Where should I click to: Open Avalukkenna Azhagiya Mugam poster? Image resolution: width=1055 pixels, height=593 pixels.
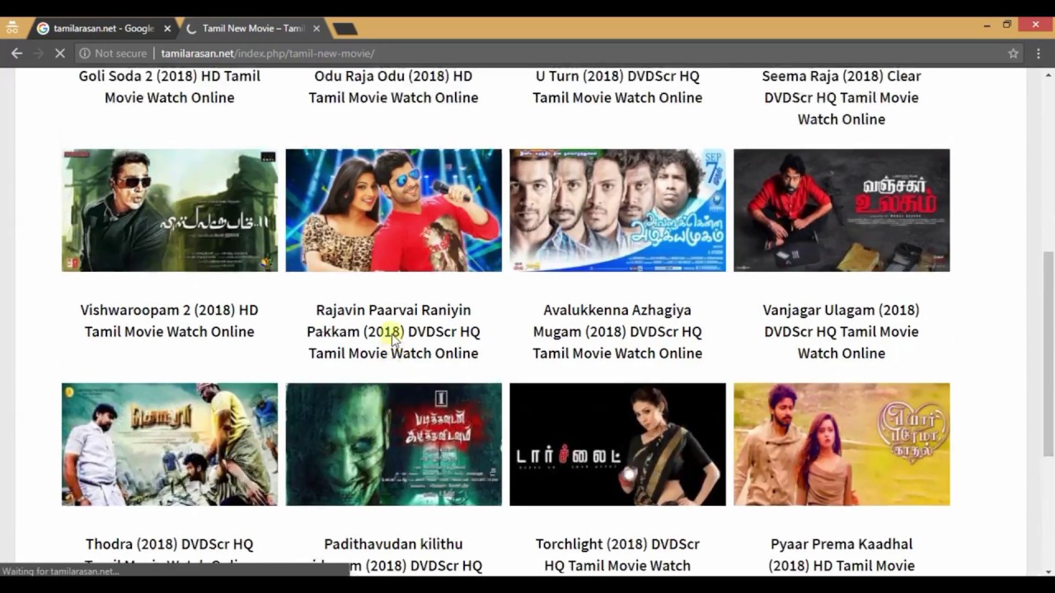pos(617,210)
